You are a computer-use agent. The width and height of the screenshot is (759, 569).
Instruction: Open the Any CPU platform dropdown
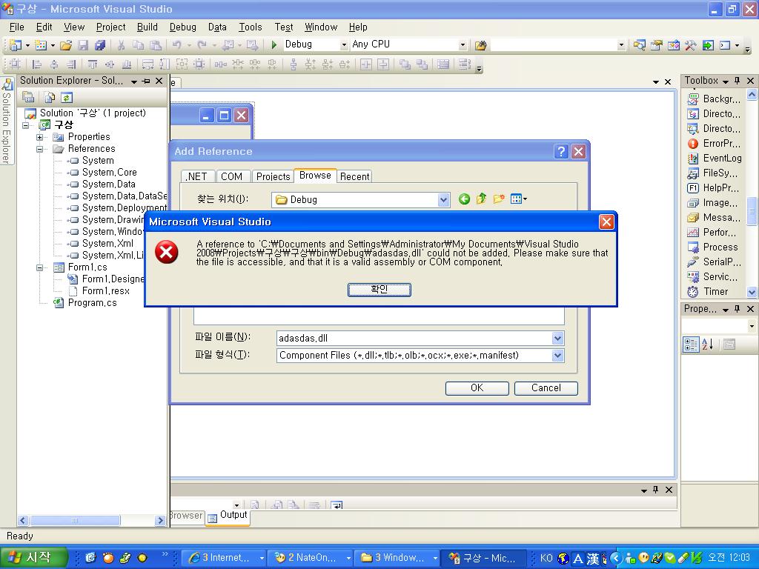[x=463, y=44]
